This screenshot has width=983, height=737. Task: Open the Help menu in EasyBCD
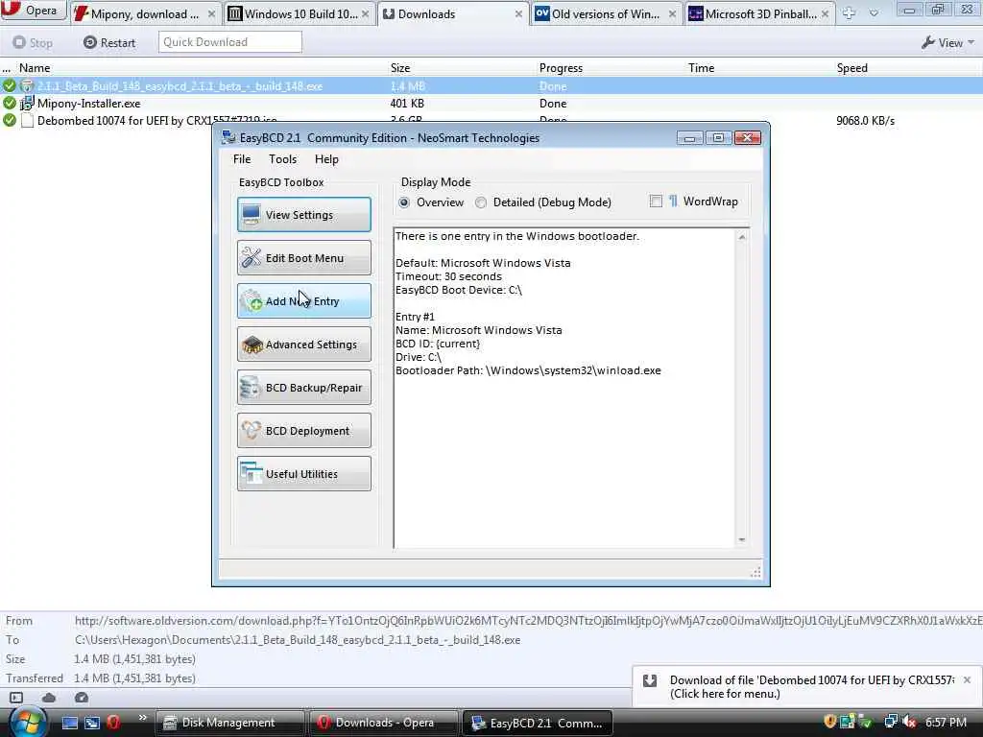click(326, 159)
